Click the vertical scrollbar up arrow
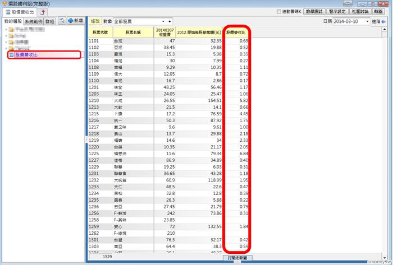393x265 pixels. [385, 29]
